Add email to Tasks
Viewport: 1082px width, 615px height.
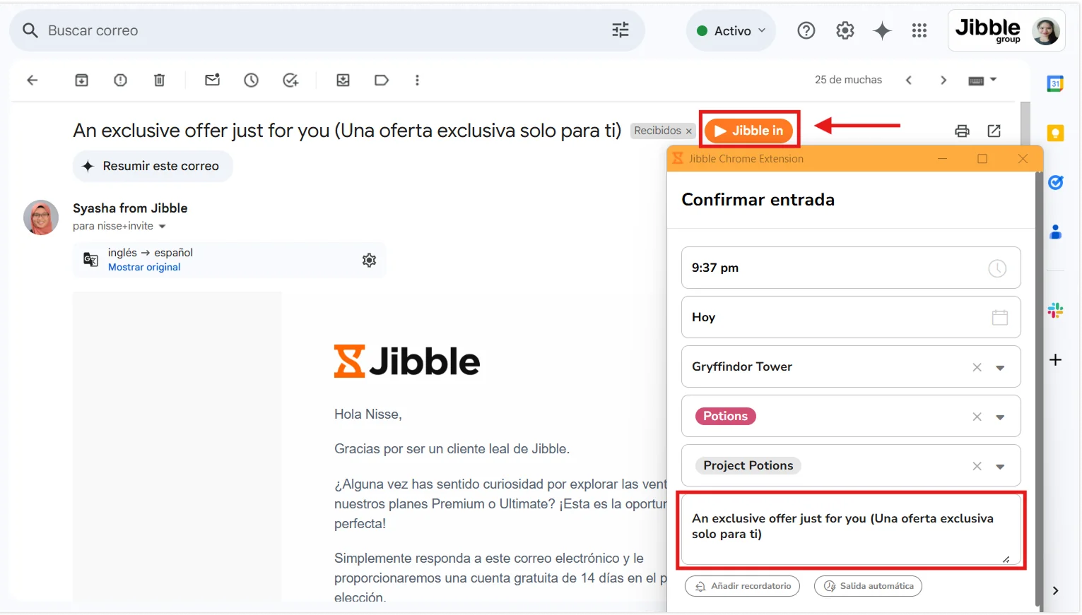tap(290, 80)
